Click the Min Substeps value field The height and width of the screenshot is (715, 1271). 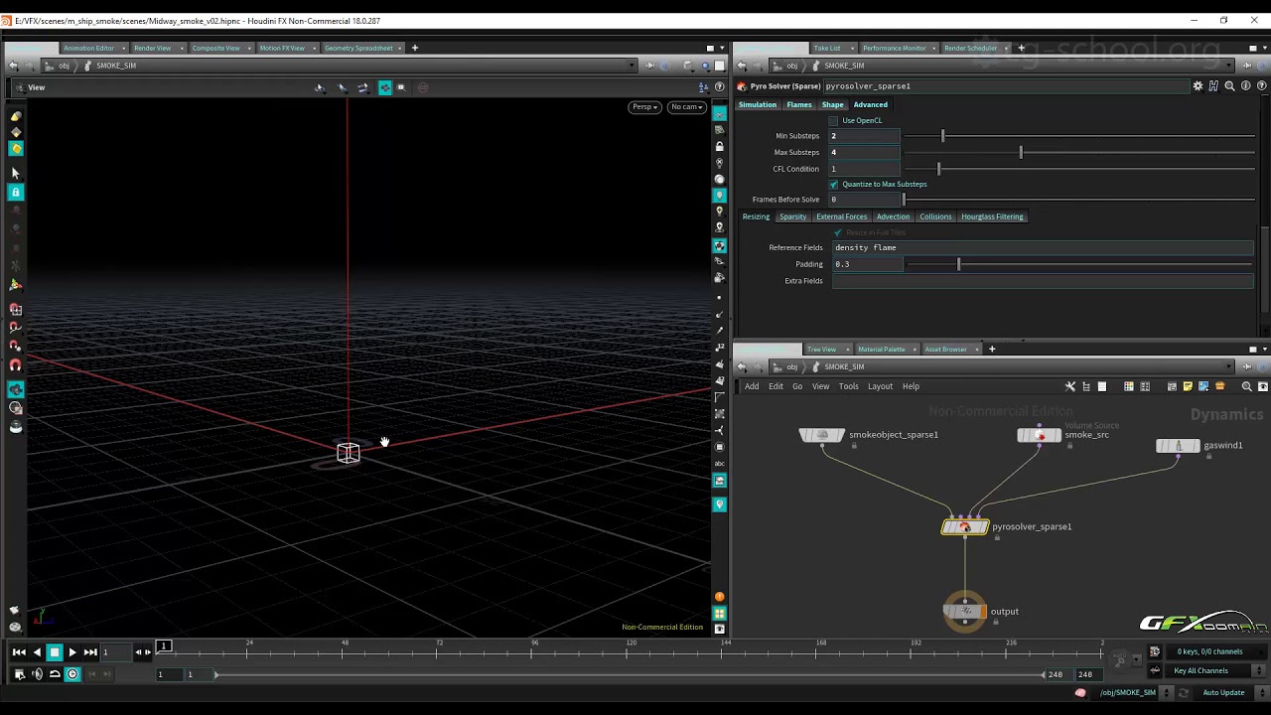tap(865, 136)
